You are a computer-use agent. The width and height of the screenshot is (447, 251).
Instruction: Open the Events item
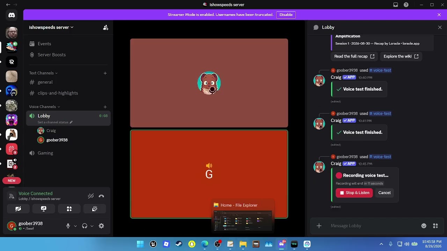[68, 44]
